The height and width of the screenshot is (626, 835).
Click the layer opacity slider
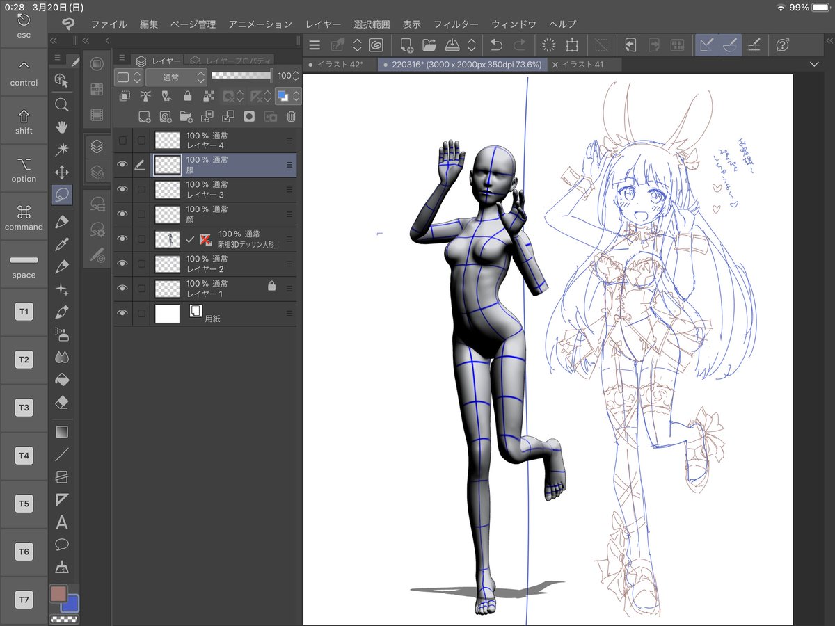coord(241,75)
